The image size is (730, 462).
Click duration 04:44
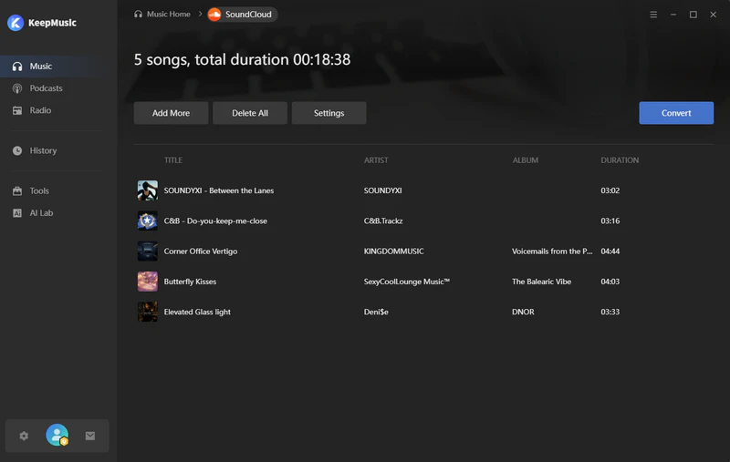(x=610, y=251)
